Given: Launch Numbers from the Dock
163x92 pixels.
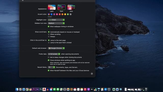Looking at the screenshot, I should point(95,89).
